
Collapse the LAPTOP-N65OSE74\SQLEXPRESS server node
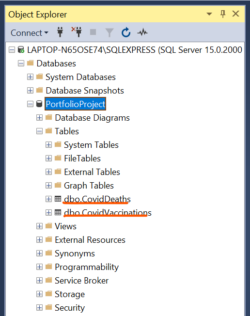tap(12, 50)
